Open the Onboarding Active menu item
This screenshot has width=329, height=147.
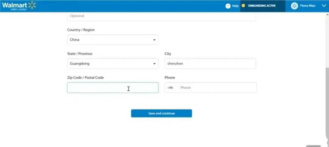262,6
